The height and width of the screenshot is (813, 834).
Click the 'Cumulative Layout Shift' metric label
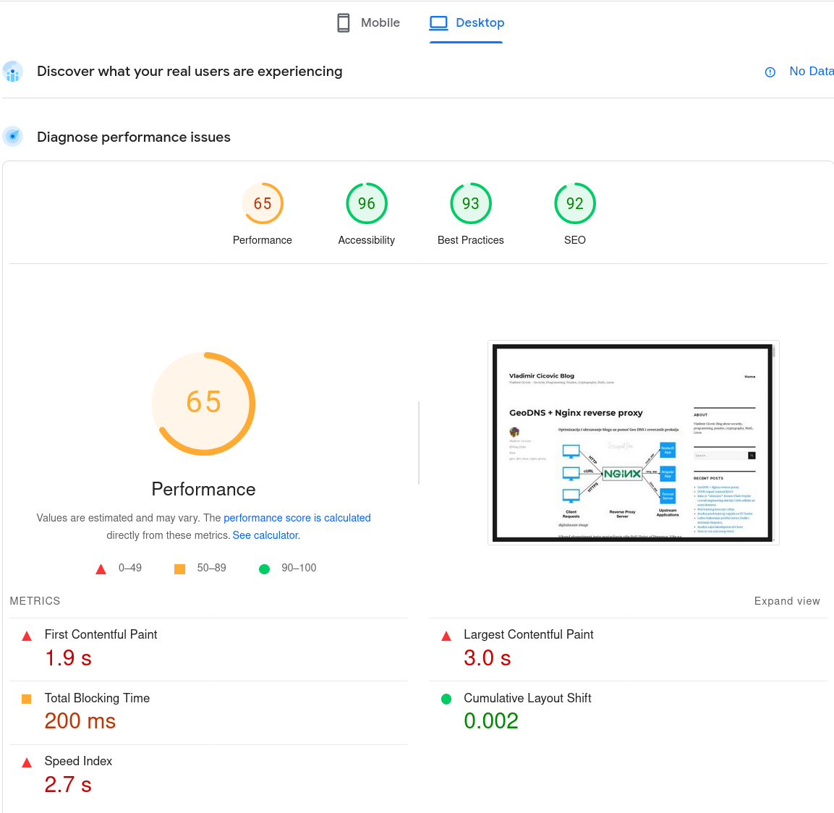[527, 698]
